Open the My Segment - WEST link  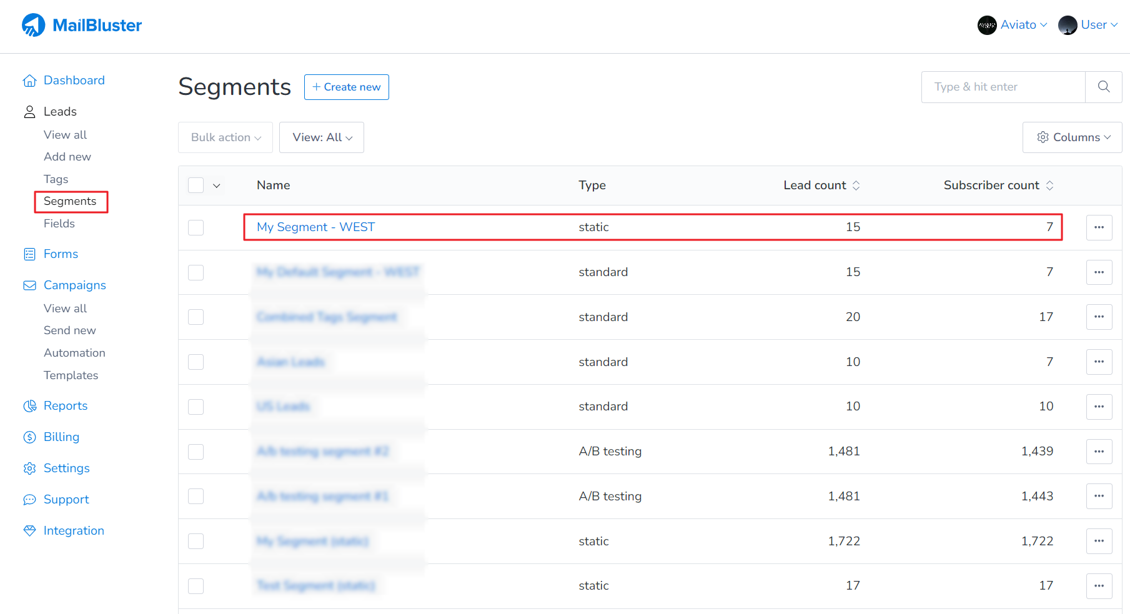315,227
